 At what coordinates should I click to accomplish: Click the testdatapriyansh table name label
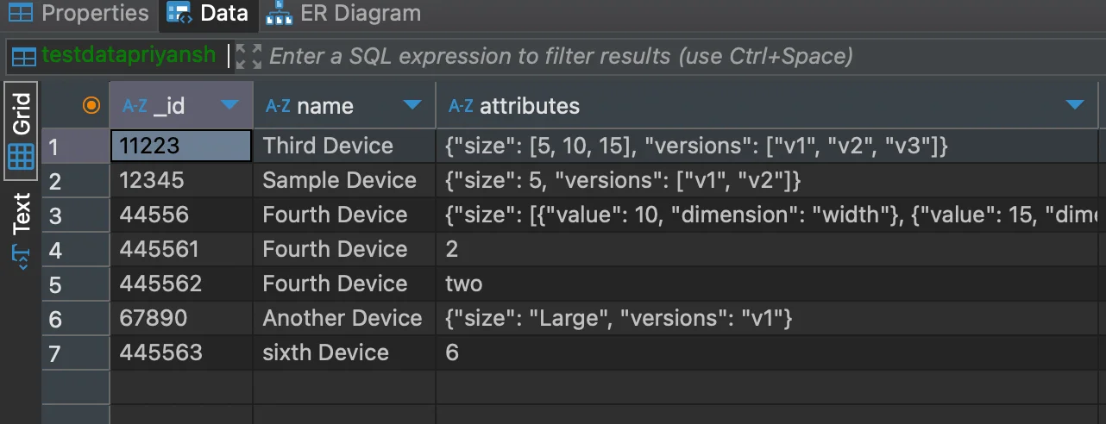click(129, 56)
